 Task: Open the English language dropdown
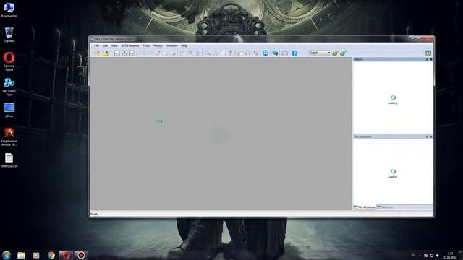(x=320, y=53)
